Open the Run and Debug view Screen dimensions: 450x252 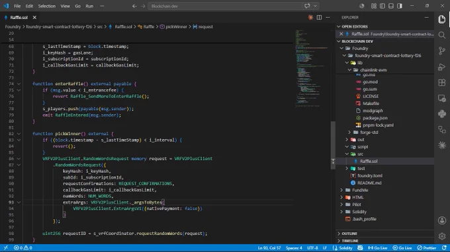click(442, 67)
